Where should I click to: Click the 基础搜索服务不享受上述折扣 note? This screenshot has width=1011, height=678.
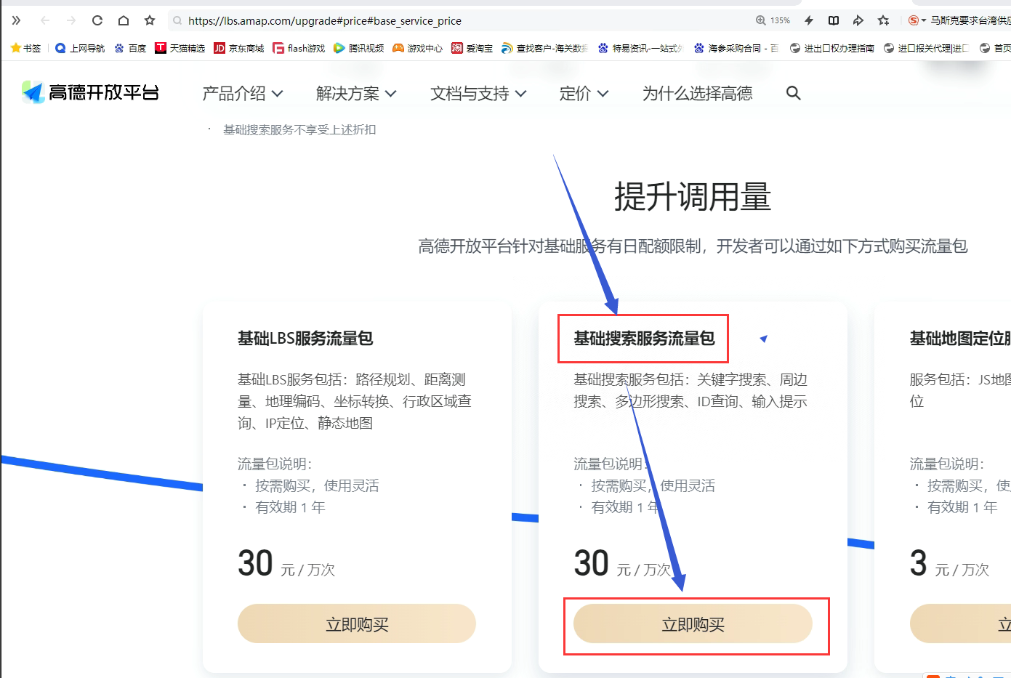299,129
